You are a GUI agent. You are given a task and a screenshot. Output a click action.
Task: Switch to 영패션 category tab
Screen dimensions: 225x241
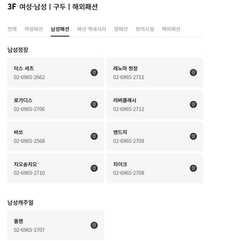point(121,29)
